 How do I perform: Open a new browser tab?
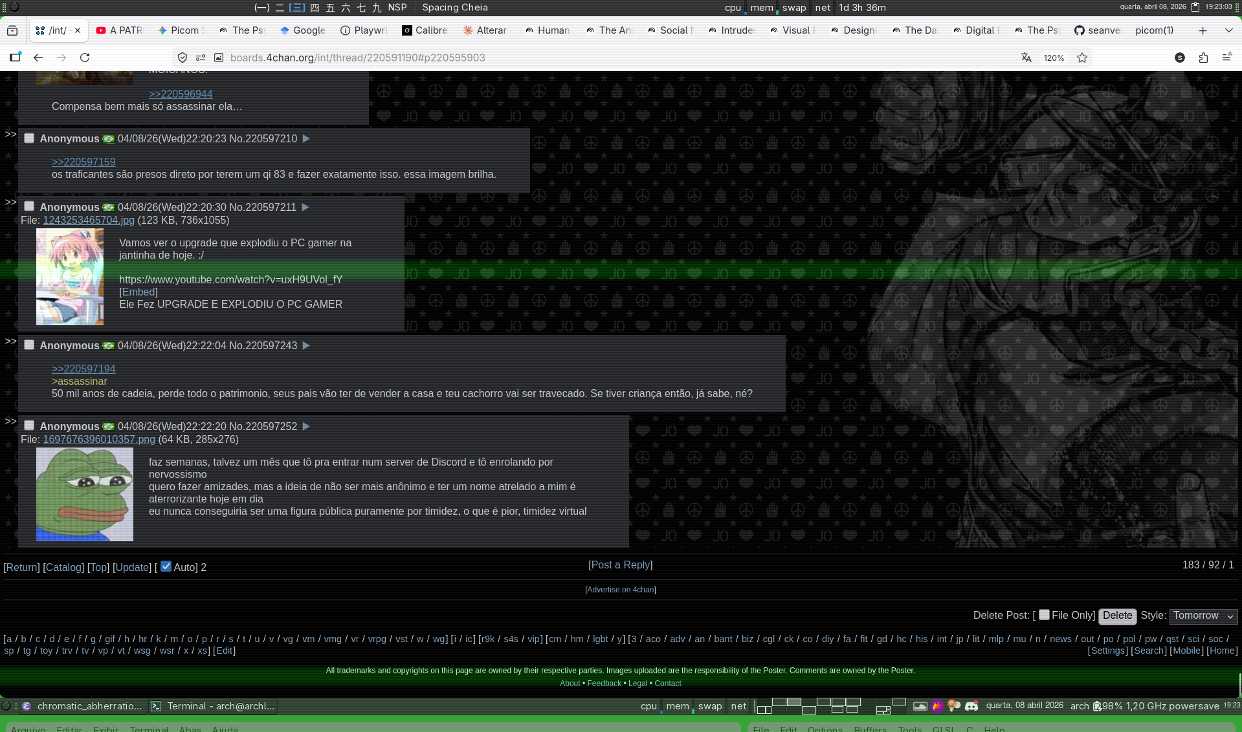coord(1203,30)
